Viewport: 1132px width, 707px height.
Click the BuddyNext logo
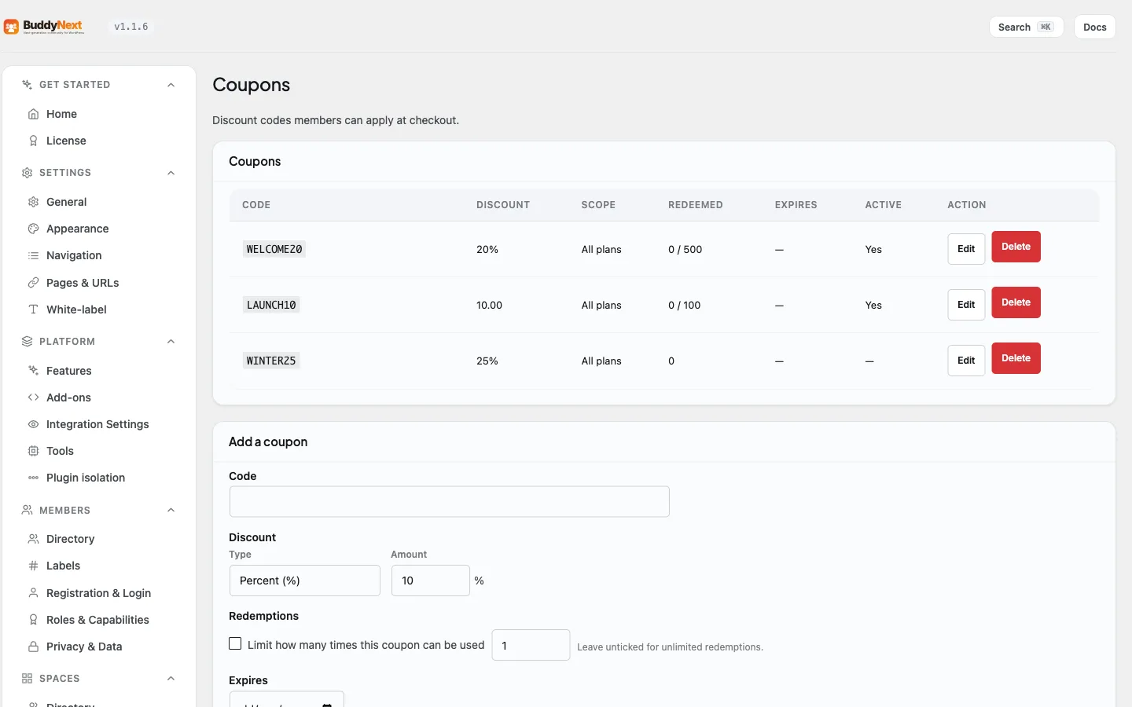[44, 27]
